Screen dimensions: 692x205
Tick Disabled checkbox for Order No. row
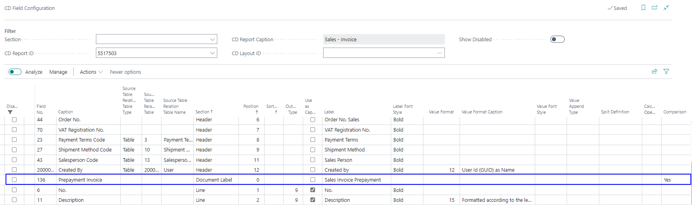tap(14, 119)
